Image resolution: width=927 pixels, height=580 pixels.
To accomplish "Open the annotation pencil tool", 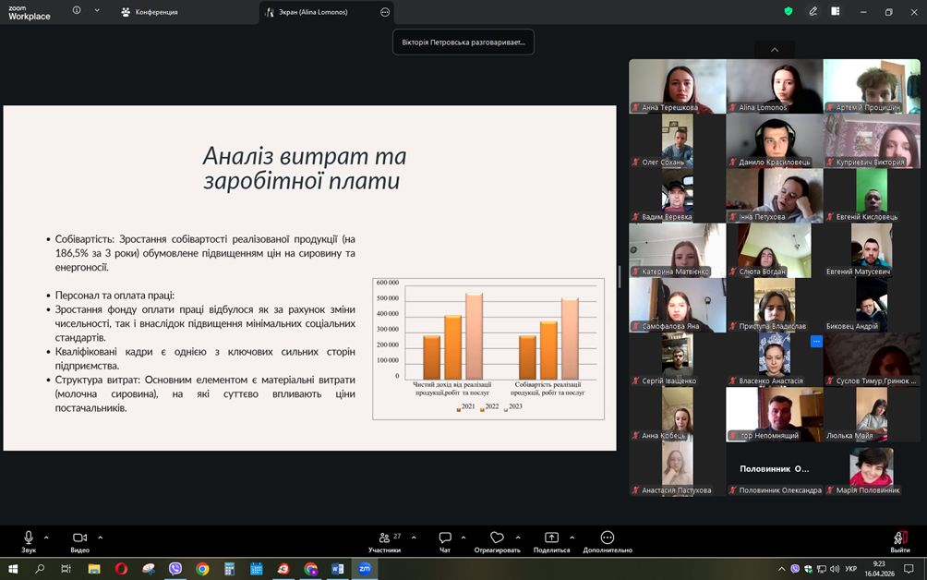I will click(813, 12).
